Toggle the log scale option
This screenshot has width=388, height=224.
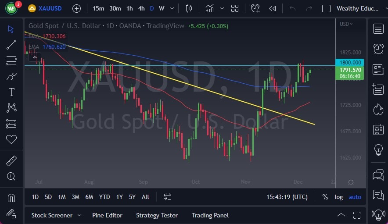point(338,197)
